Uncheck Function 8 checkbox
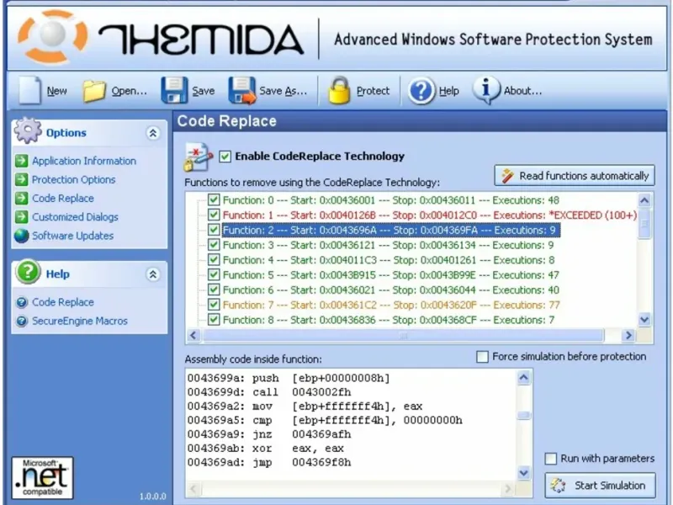Screen dimensions: 673x505 click(214, 320)
